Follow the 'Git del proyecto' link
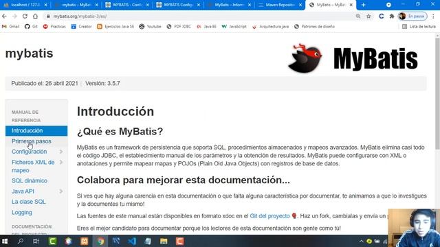The height and width of the screenshot is (247, 440). tap(269, 216)
